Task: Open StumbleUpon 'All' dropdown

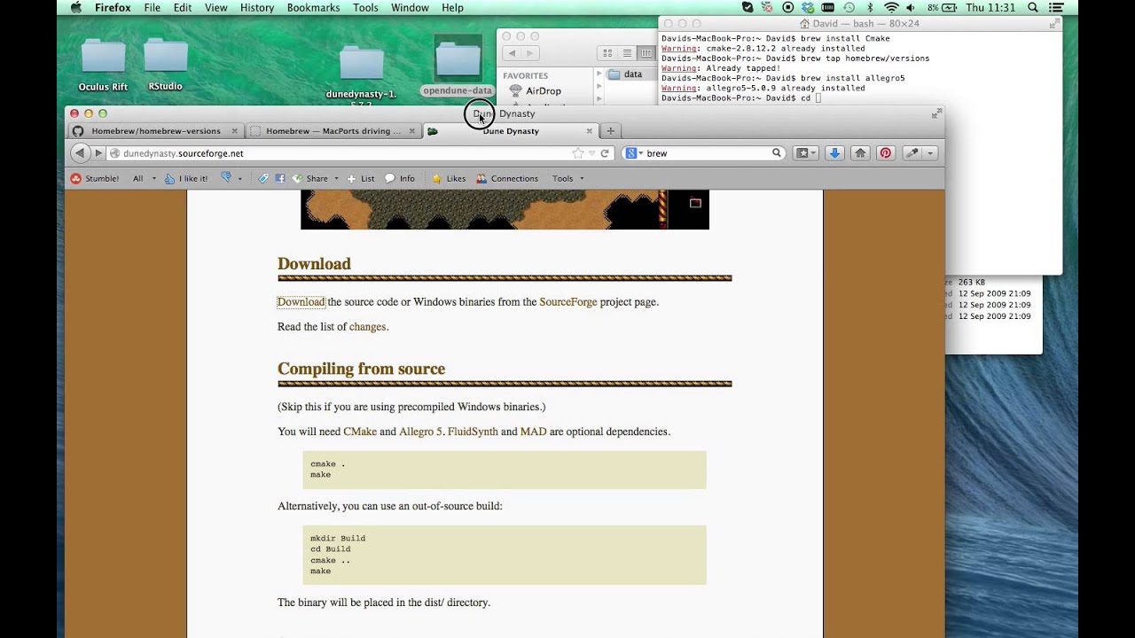Action: coord(144,178)
